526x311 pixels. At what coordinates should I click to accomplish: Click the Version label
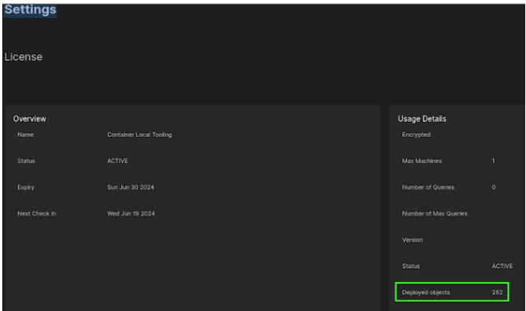[412, 240]
